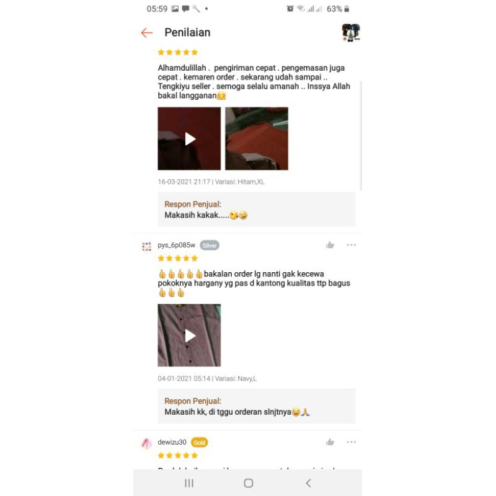This screenshot has width=496, height=496.
Task: Open pys_6p085w user avatar
Action: point(146,246)
